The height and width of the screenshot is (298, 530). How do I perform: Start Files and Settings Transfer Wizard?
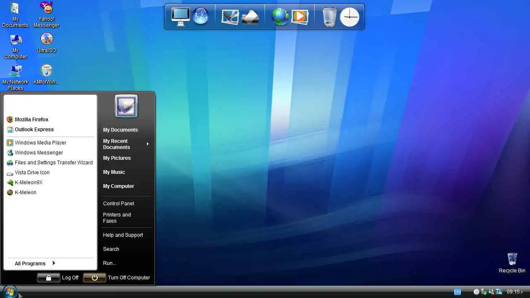coord(50,163)
